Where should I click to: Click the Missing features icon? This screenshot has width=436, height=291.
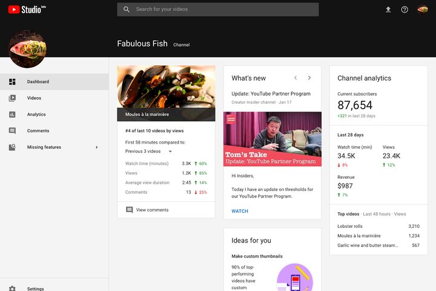tap(12, 147)
